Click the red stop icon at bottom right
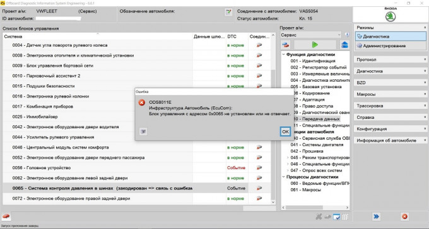429x229 pixels. point(404,216)
